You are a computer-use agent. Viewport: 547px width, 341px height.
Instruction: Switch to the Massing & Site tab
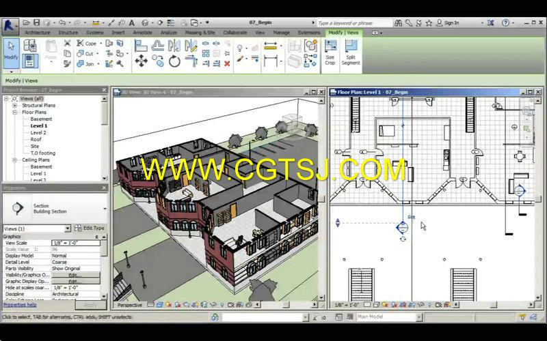click(x=200, y=33)
